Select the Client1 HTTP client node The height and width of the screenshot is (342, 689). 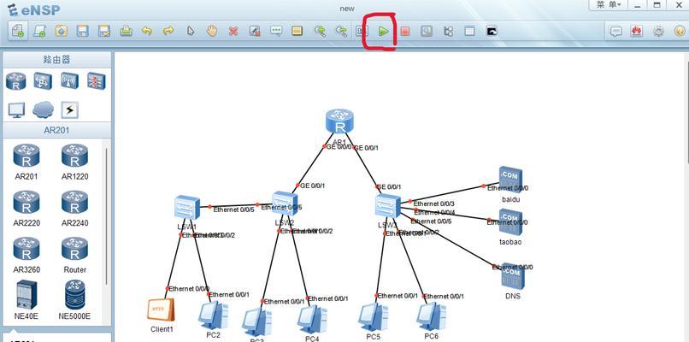tap(161, 310)
